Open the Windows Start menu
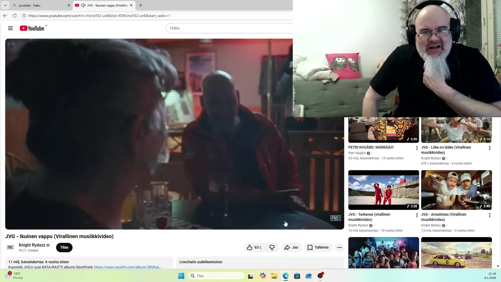Viewport: 501px width, 282px height. [181, 276]
